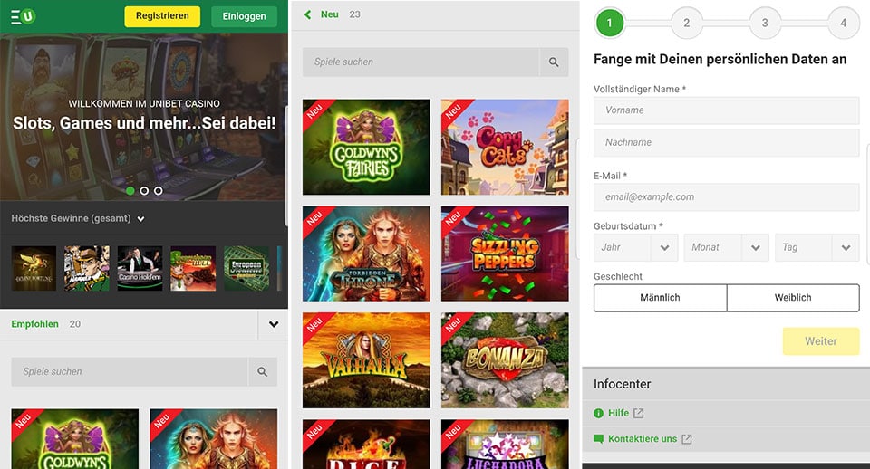Click the external link icon after Hilfe
This screenshot has height=469, width=870.
[x=639, y=413]
